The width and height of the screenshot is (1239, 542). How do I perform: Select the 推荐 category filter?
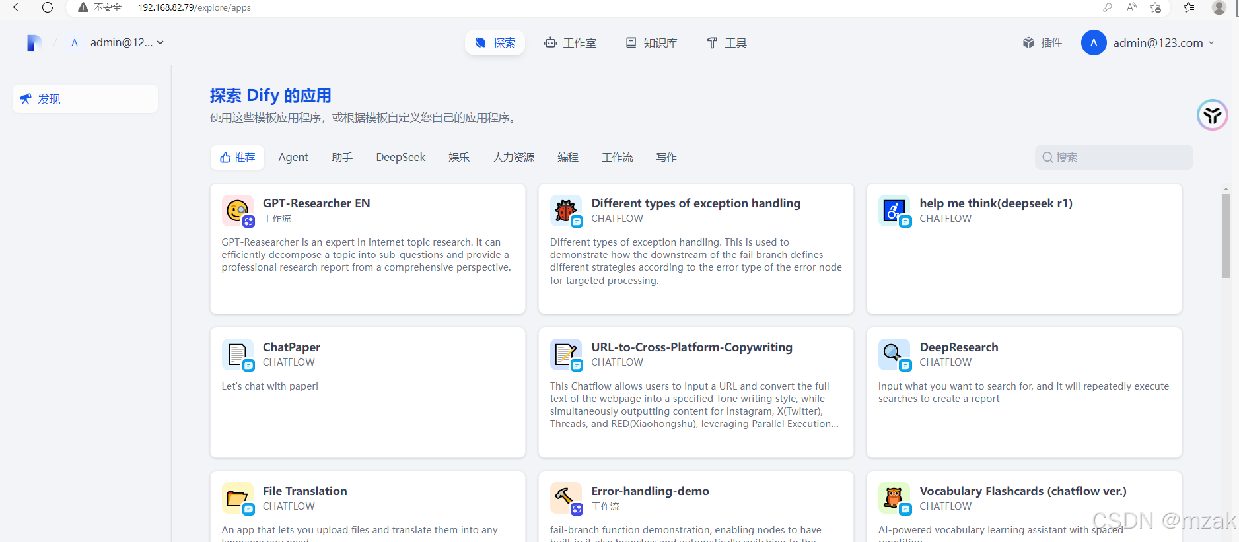pos(238,158)
